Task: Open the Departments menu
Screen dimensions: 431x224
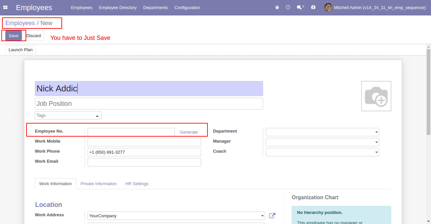Action: point(155,7)
